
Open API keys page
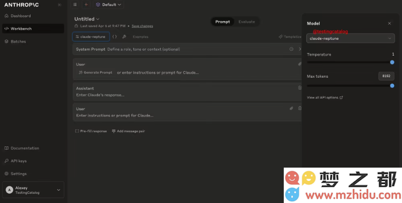coord(33,161)
